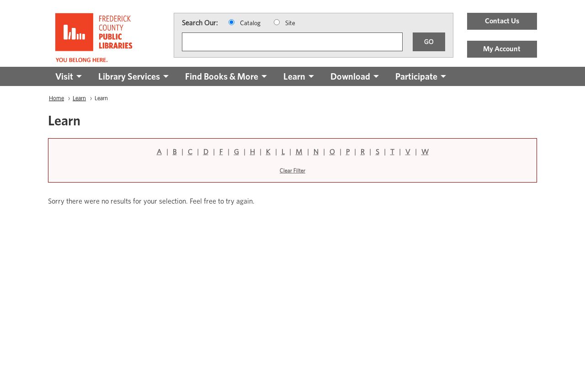Expand the Participate menu
Image resolution: width=585 pixels, height=366 pixels.
coord(420,76)
